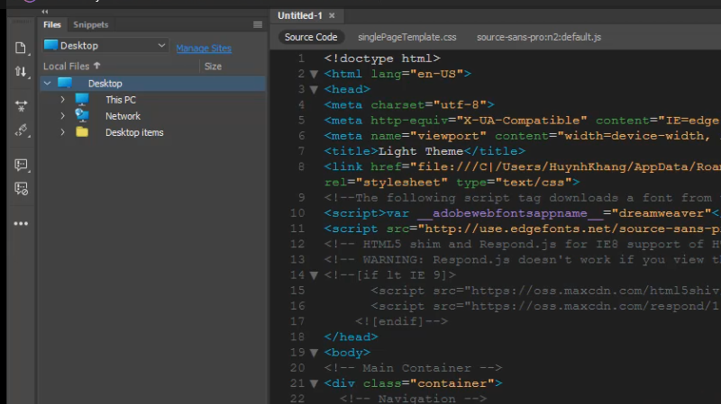Image resolution: width=721 pixels, height=404 pixels.
Task: Click the closing </head> tag
Action: pos(351,337)
